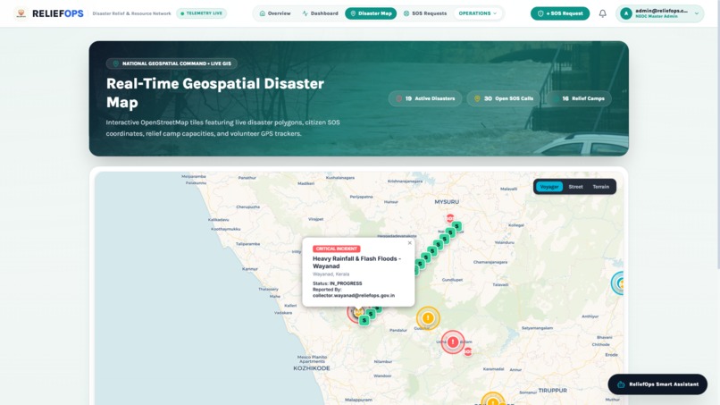
Task: Switch to the Dashboard tab
Action: (320, 13)
